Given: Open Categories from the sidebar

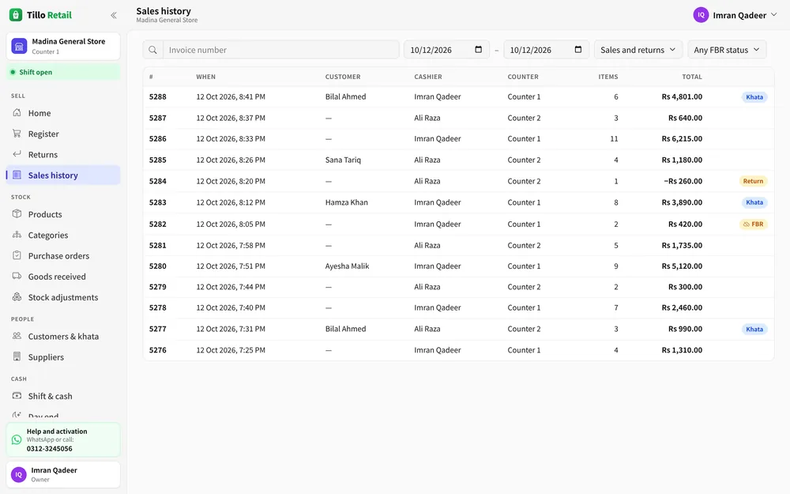Looking at the screenshot, I should (x=63, y=235).
